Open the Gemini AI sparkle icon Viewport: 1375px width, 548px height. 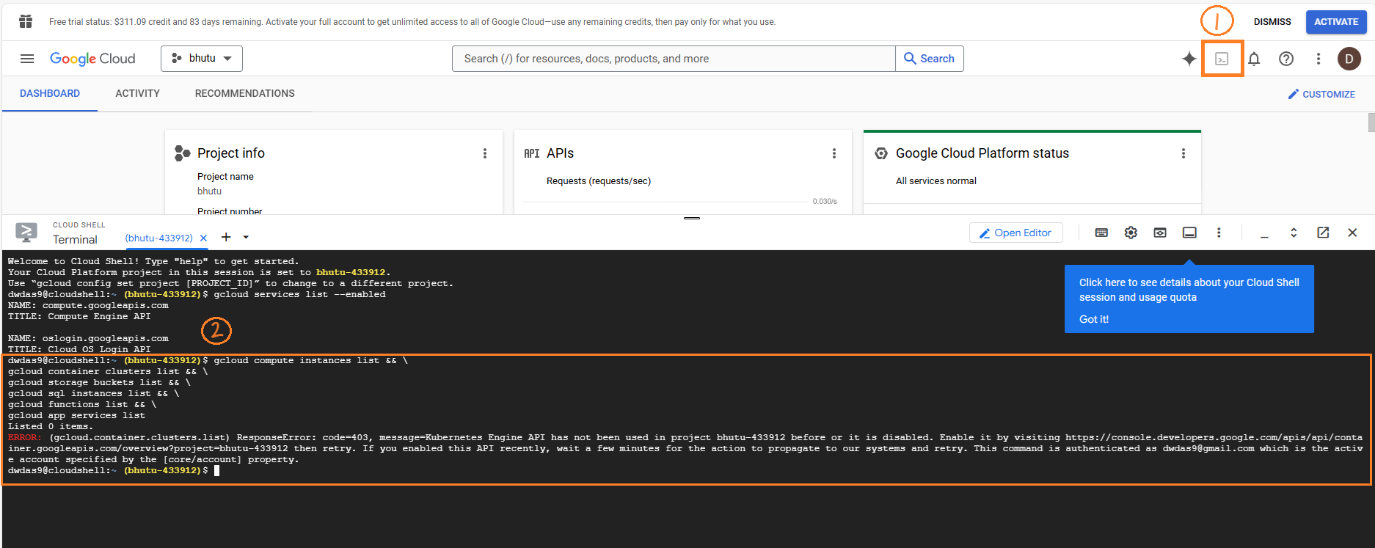point(1189,59)
